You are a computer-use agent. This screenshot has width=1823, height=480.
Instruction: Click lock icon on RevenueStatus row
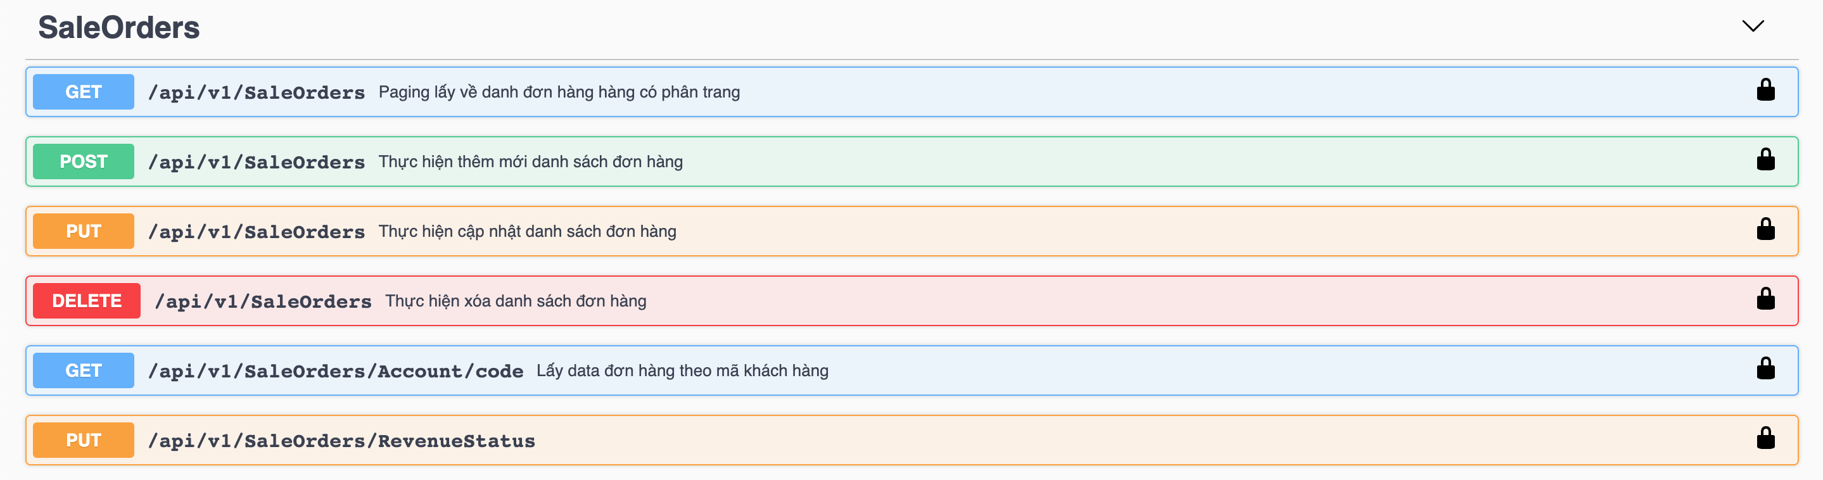click(x=1765, y=438)
